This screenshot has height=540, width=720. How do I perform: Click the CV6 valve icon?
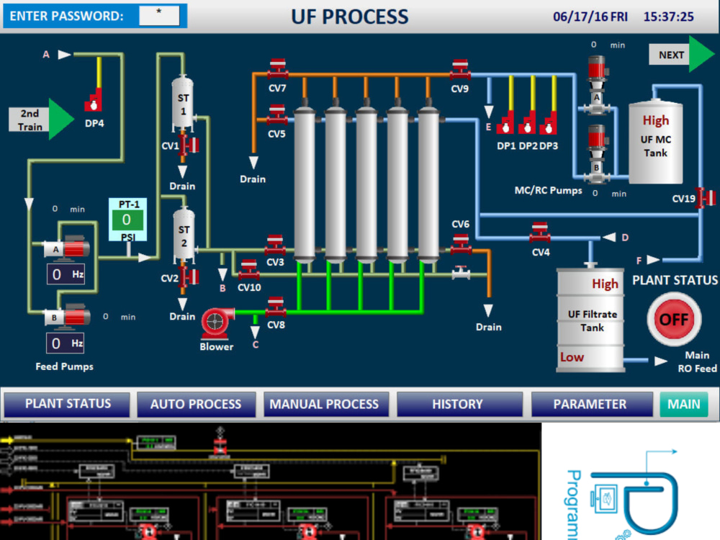pyautogui.click(x=461, y=244)
